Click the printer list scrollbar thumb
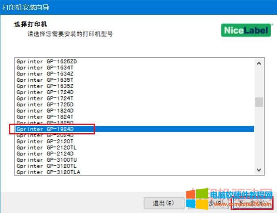The width and height of the screenshot is (277, 213). pyautogui.click(x=259, y=102)
